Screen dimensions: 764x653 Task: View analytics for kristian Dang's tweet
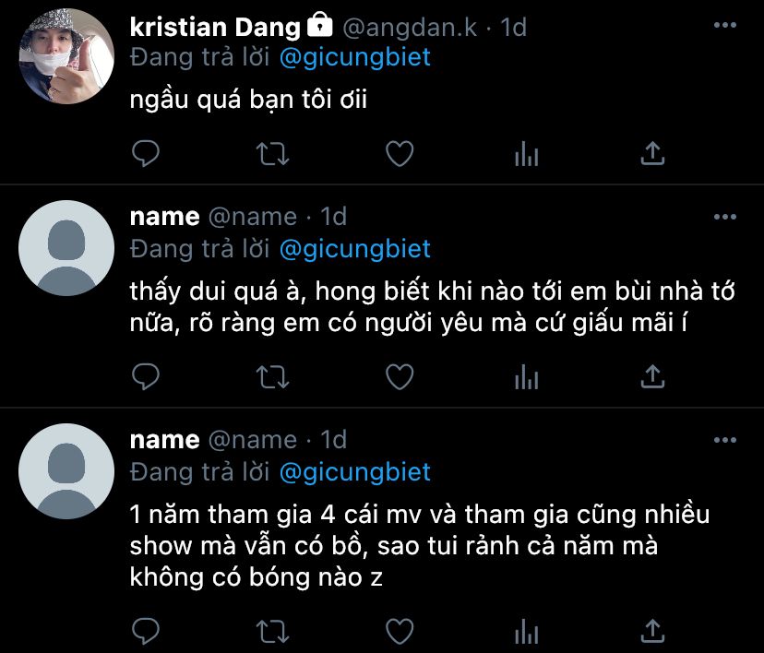point(526,154)
